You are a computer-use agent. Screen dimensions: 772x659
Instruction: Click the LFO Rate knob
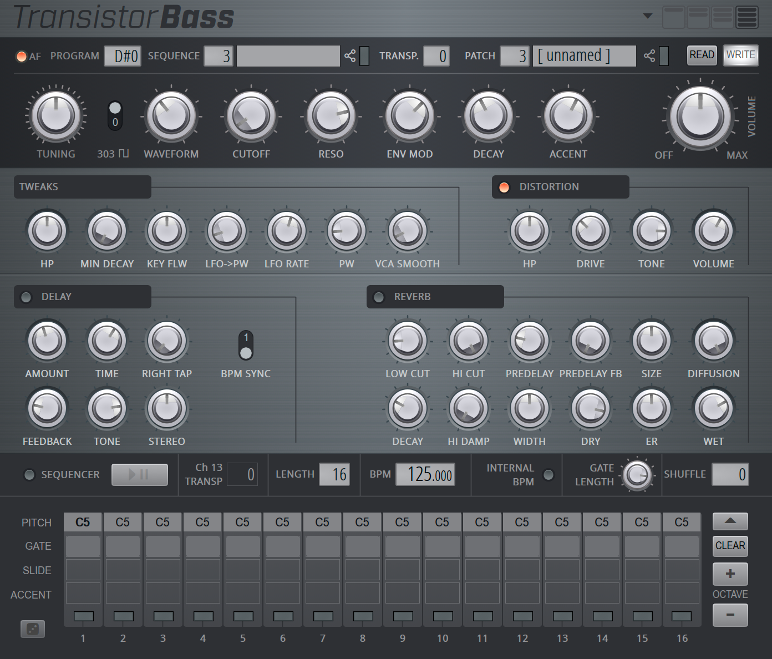click(287, 231)
